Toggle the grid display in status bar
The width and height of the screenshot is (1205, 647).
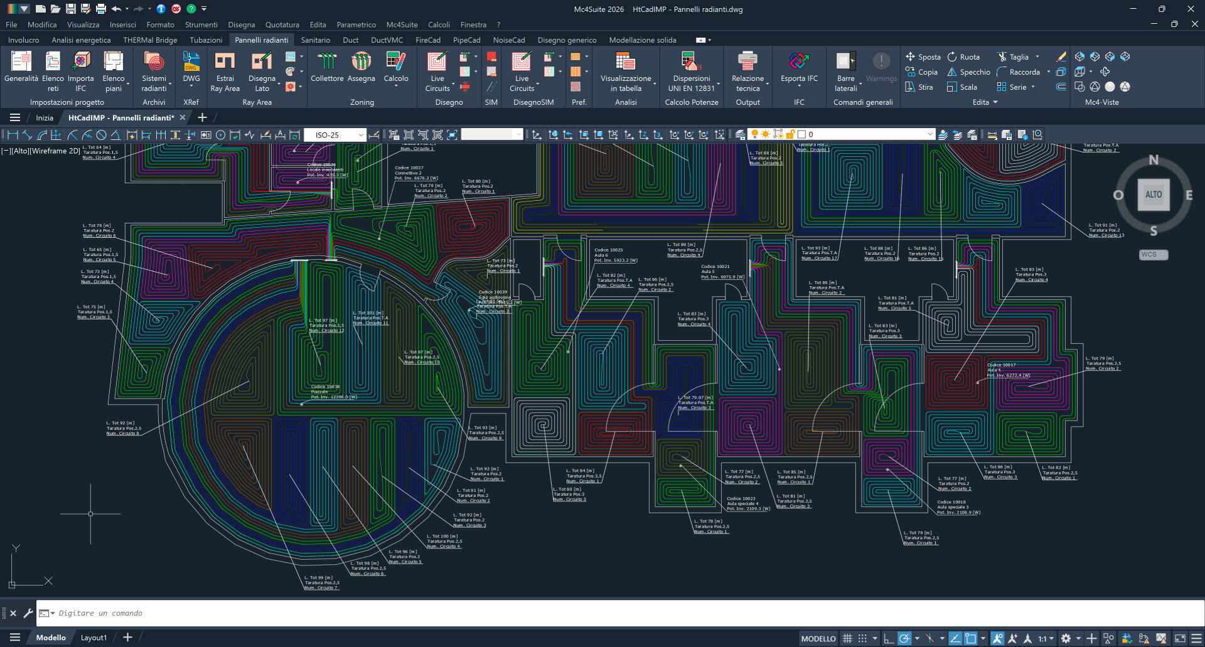pyautogui.click(x=847, y=638)
